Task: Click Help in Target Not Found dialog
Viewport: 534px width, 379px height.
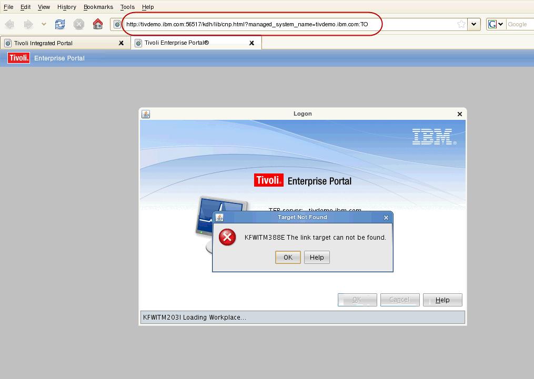Action: (317, 257)
